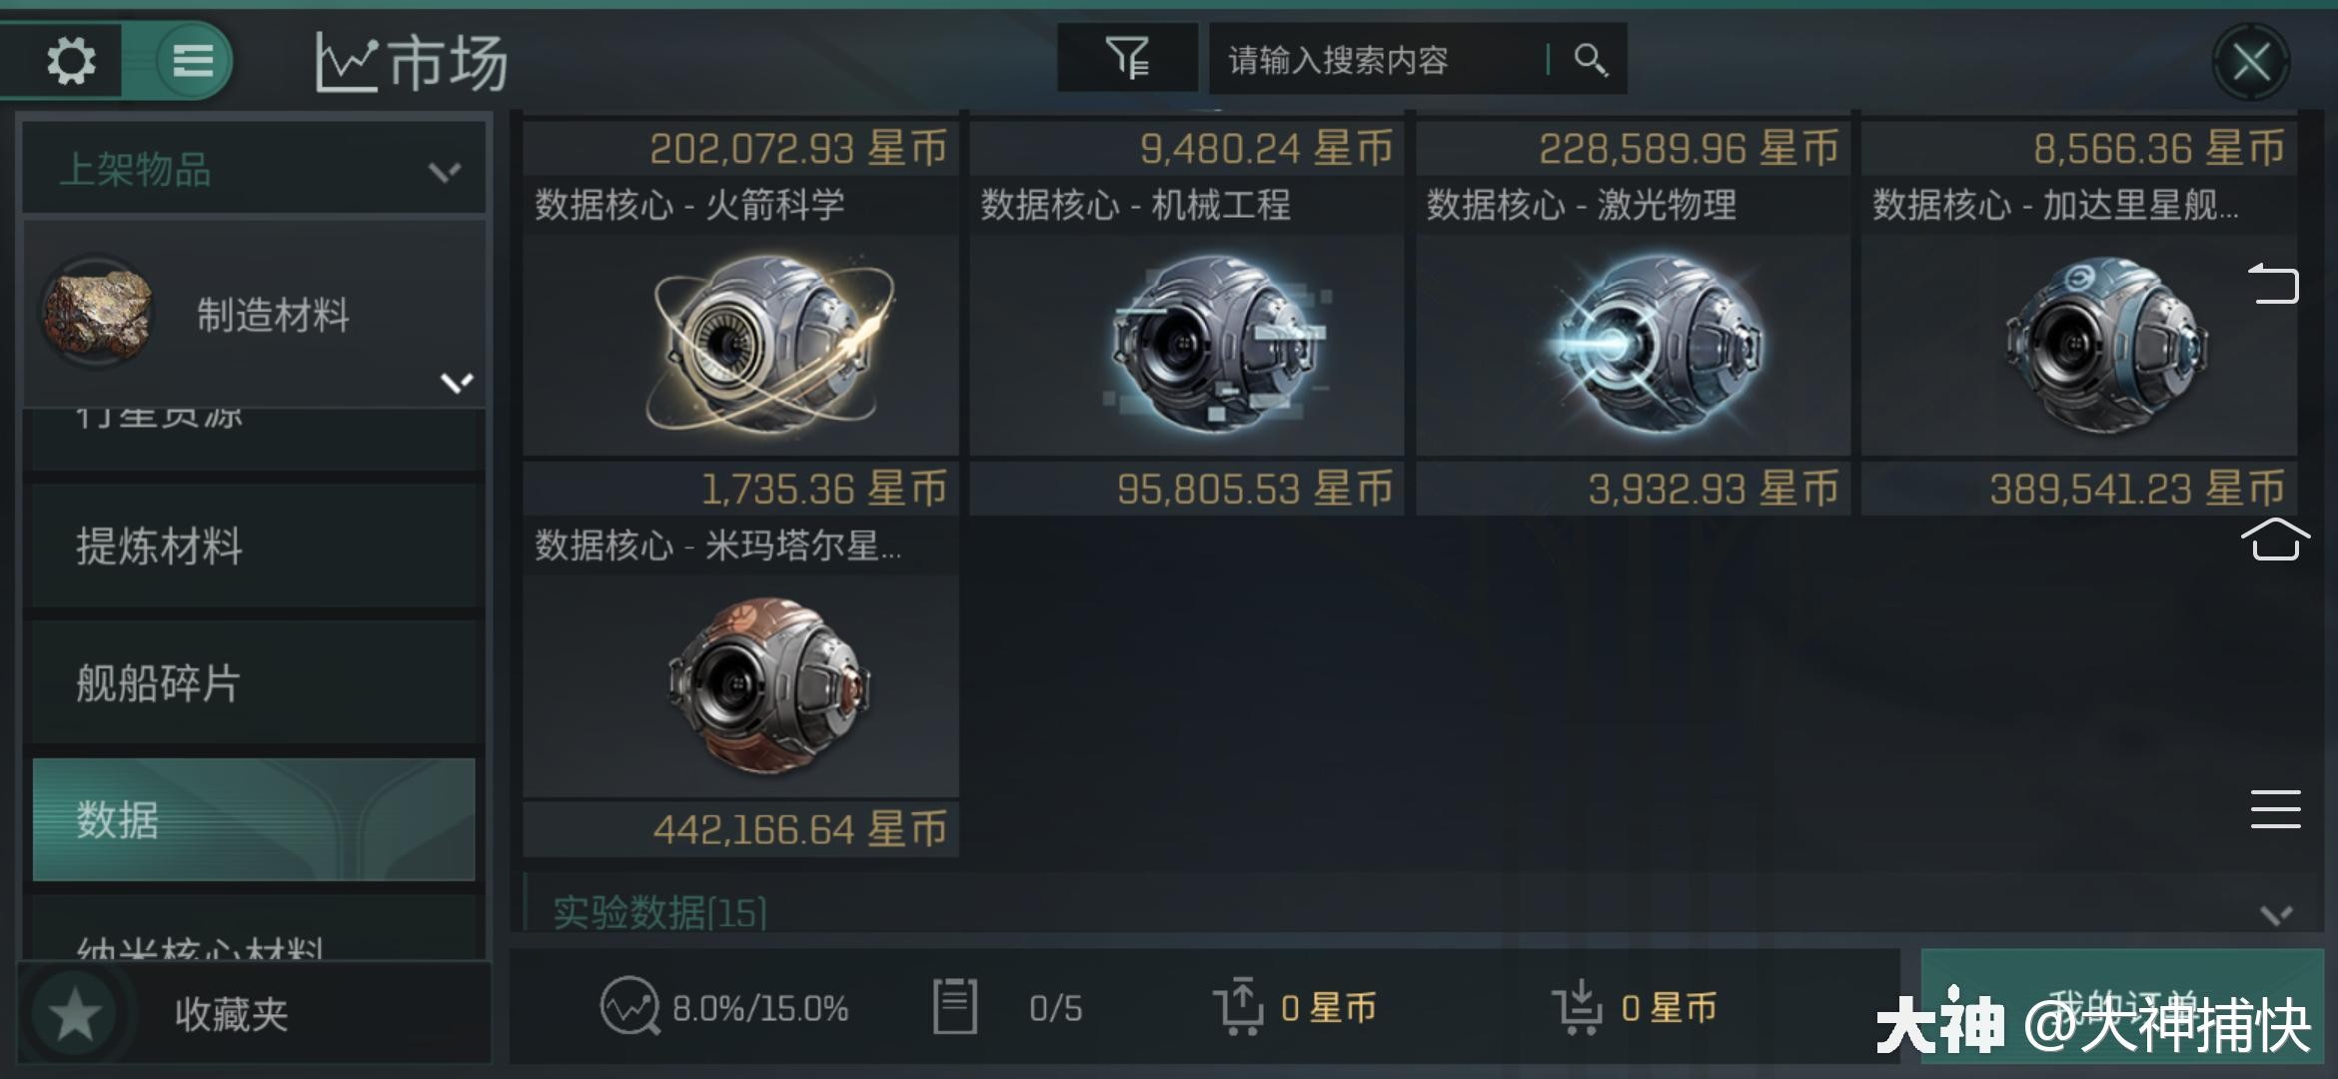Click the search magnifier icon
The height and width of the screenshot is (1079, 2338).
tap(1591, 60)
